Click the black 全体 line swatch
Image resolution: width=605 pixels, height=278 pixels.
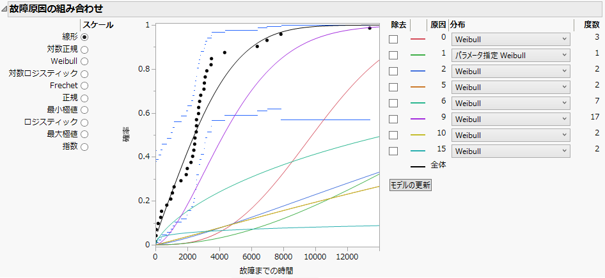418,167
